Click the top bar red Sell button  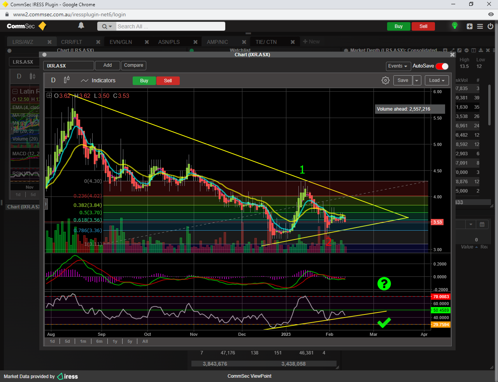pos(423,26)
